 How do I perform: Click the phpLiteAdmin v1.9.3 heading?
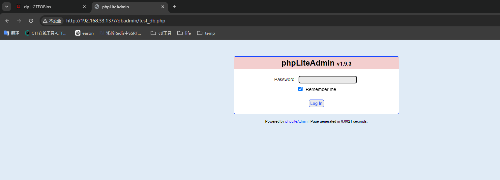(x=316, y=63)
